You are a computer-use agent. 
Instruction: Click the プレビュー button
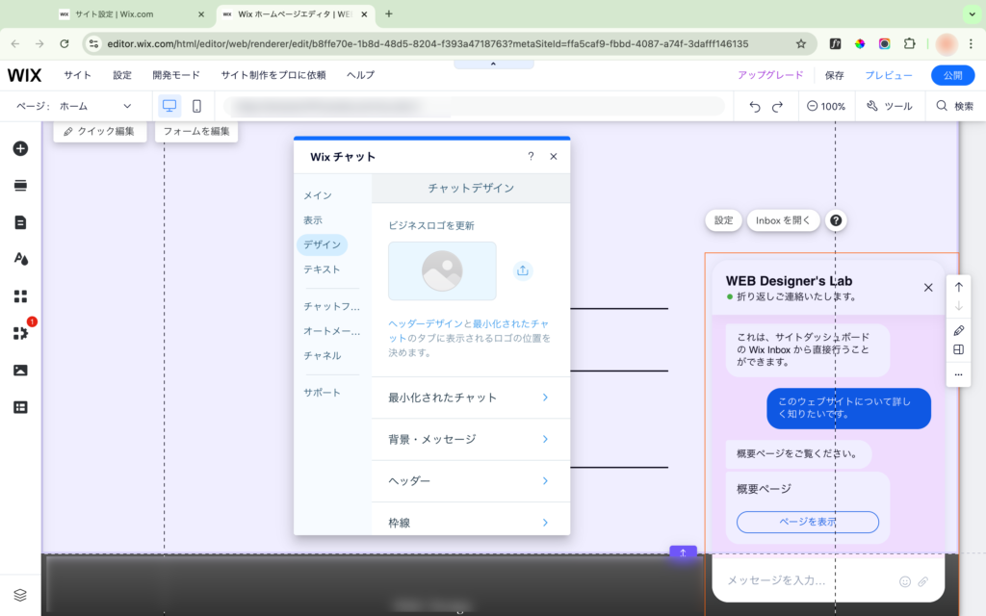pos(889,75)
